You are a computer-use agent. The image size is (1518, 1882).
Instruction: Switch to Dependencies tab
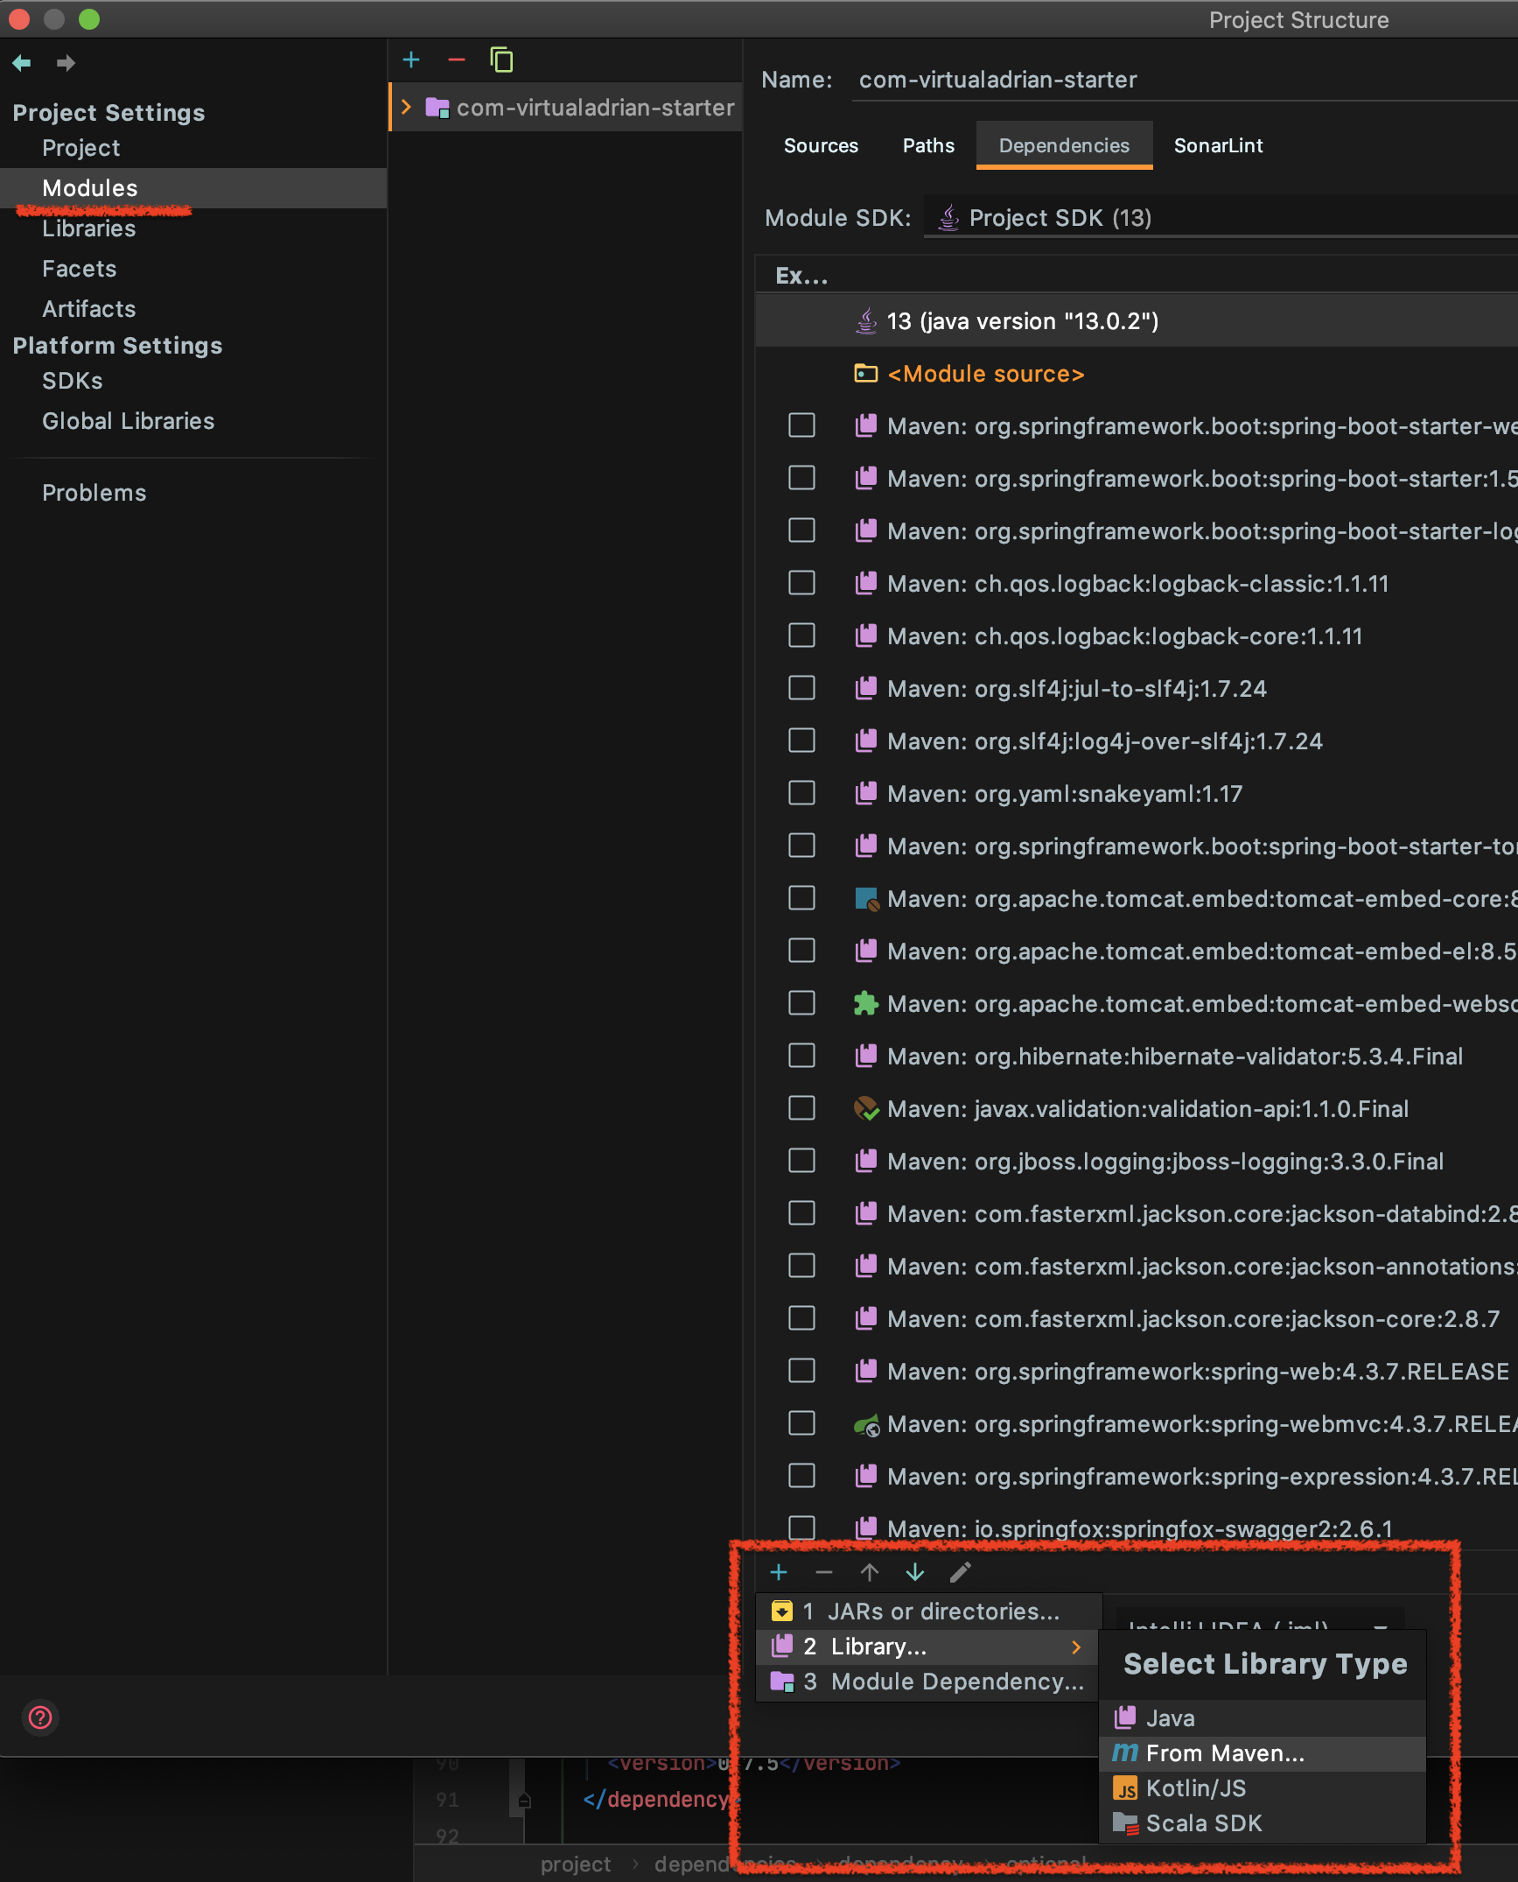pyautogui.click(x=1064, y=145)
